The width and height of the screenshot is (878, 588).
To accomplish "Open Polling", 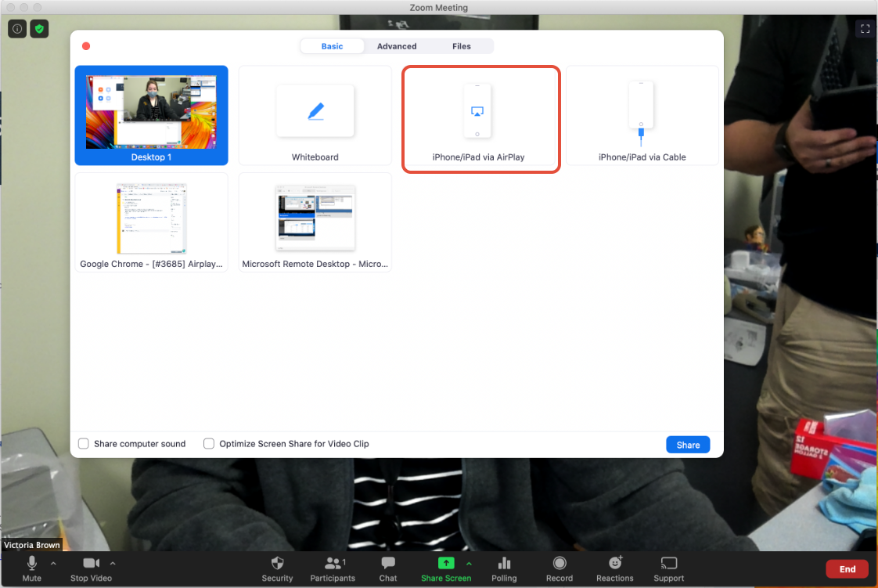I will point(504,569).
